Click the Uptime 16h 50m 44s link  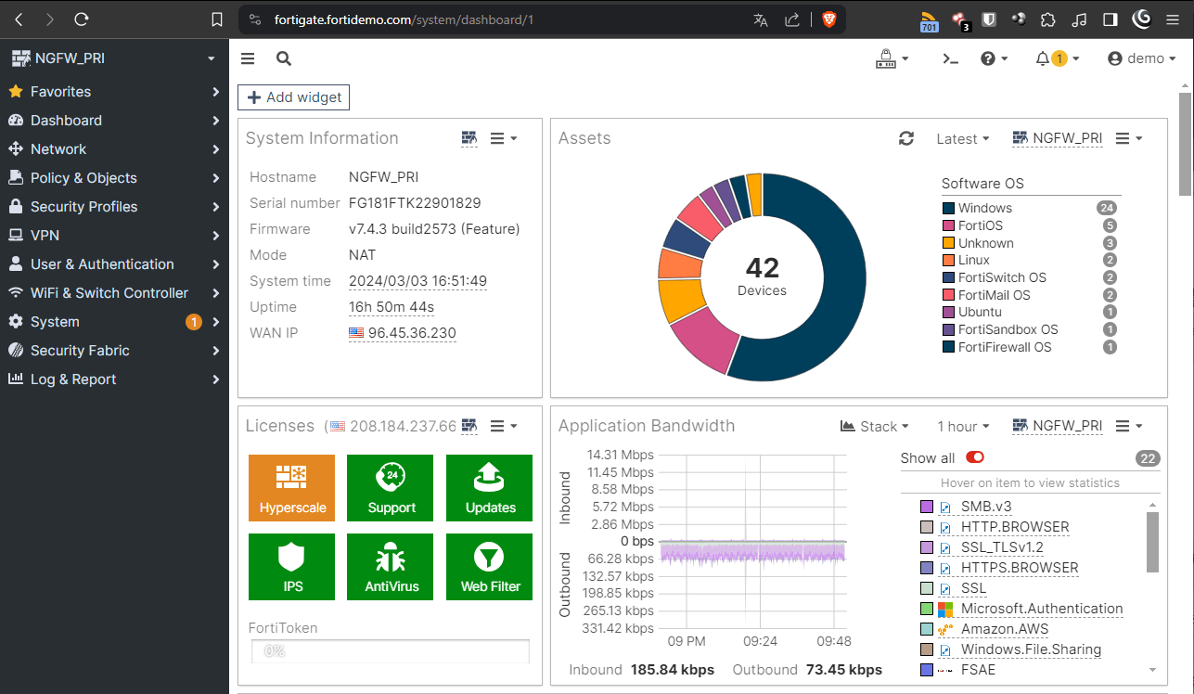pos(392,307)
